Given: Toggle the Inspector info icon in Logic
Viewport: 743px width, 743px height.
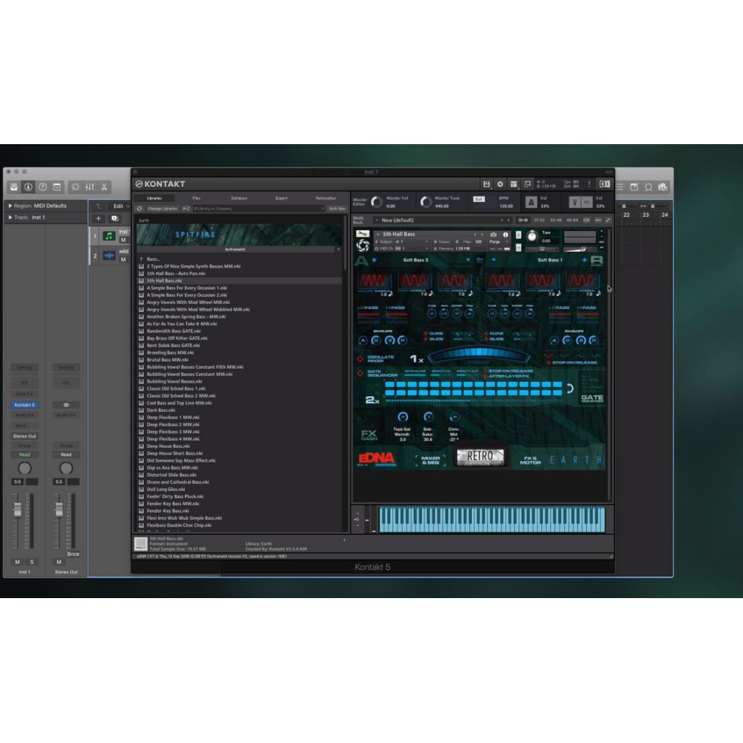Looking at the screenshot, I should (x=28, y=186).
